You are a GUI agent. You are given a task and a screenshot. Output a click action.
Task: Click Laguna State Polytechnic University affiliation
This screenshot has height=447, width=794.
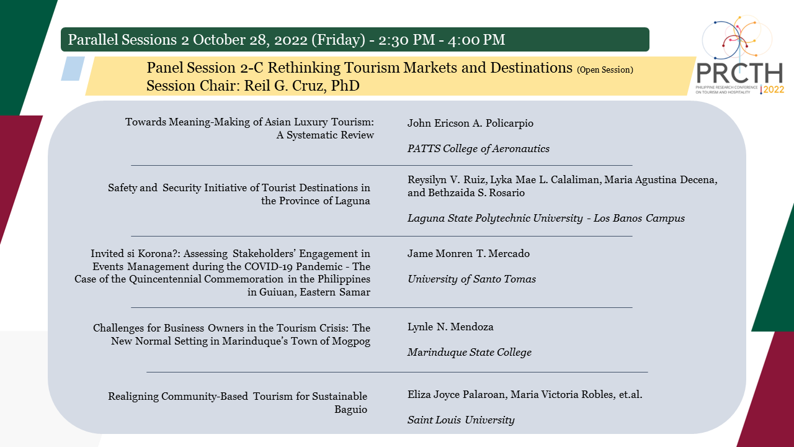point(546,218)
